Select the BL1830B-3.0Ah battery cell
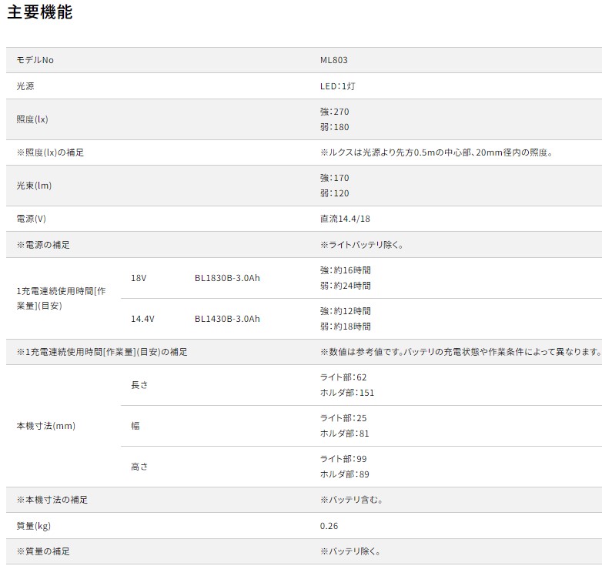This screenshot has width=602, height=566. [227, 278]
